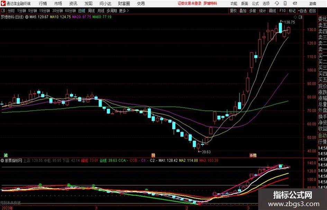Open the 发现 menu
Viewport: 327px width, 210px height.
89,3
